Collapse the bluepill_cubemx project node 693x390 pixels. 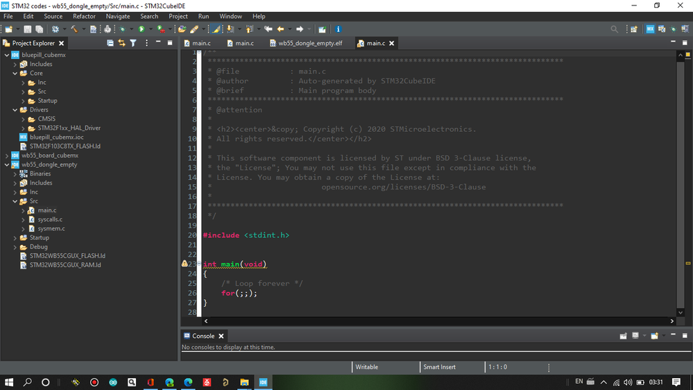coord(7,55)
